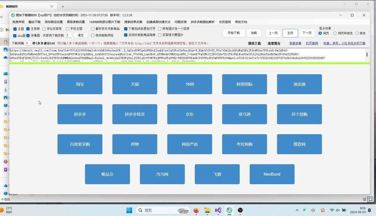
Task: Choose the 亚马逊 tile
Action: point(244,114)
